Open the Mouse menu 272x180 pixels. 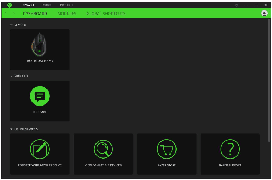[x=47, y=5]
